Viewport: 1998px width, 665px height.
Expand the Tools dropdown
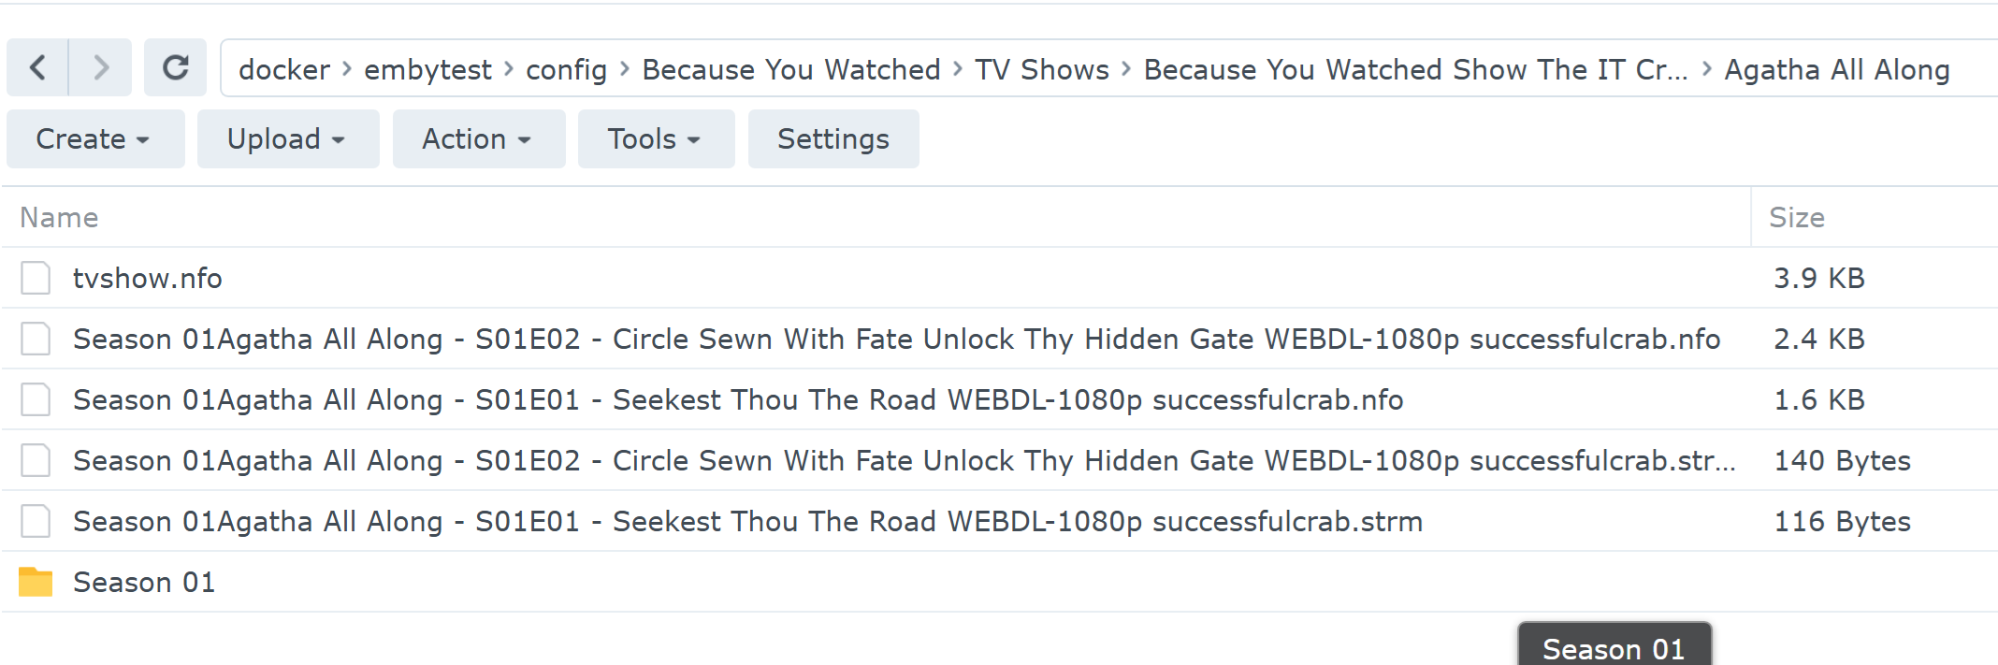coord(655,139)
